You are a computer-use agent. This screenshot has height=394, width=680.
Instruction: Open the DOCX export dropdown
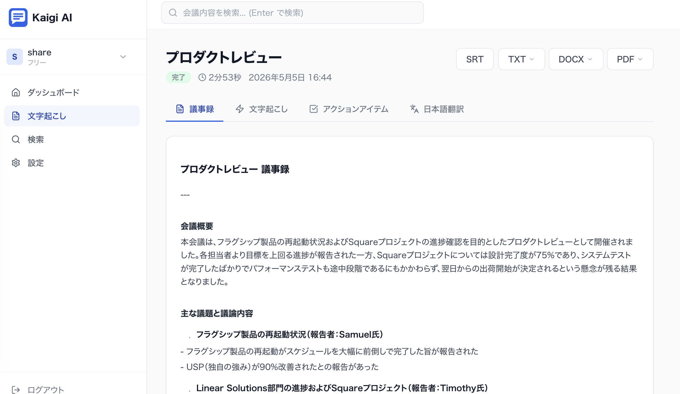pos(576,59)
